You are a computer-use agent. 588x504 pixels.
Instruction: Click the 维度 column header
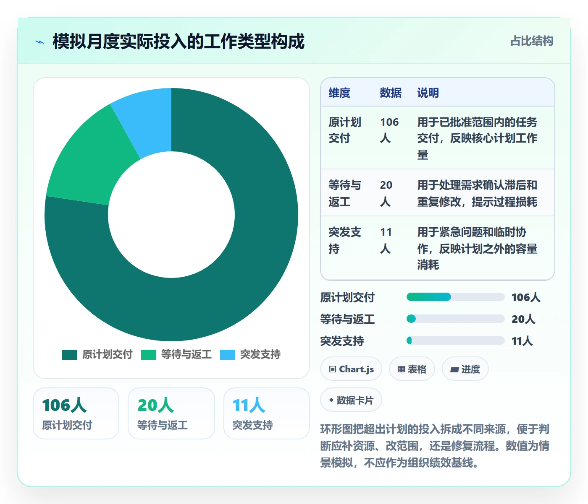(x=339, y=93)
